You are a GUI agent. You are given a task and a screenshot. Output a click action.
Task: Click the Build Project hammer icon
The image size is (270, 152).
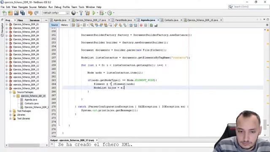(x=81, y=13)
